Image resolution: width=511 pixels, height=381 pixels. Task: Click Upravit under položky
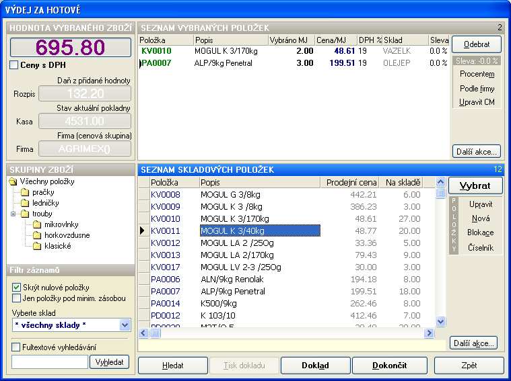[x=481, y=204]
